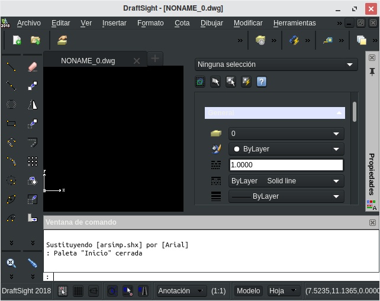Select the Line drawing tool
Viewport: 380px width, 301px height.
[11, 67]
